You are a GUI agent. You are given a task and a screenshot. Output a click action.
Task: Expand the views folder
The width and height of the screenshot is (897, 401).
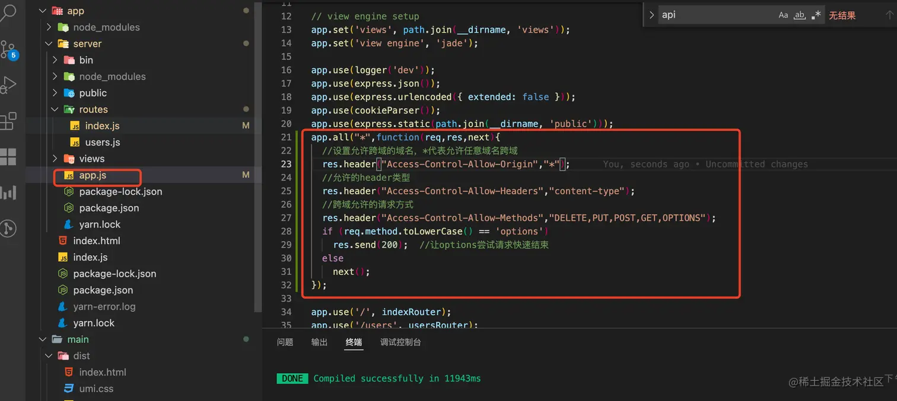tap(54, 159)
